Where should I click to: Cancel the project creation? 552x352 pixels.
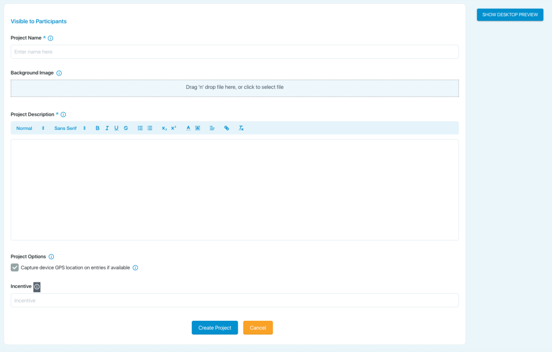click(258, 328)
